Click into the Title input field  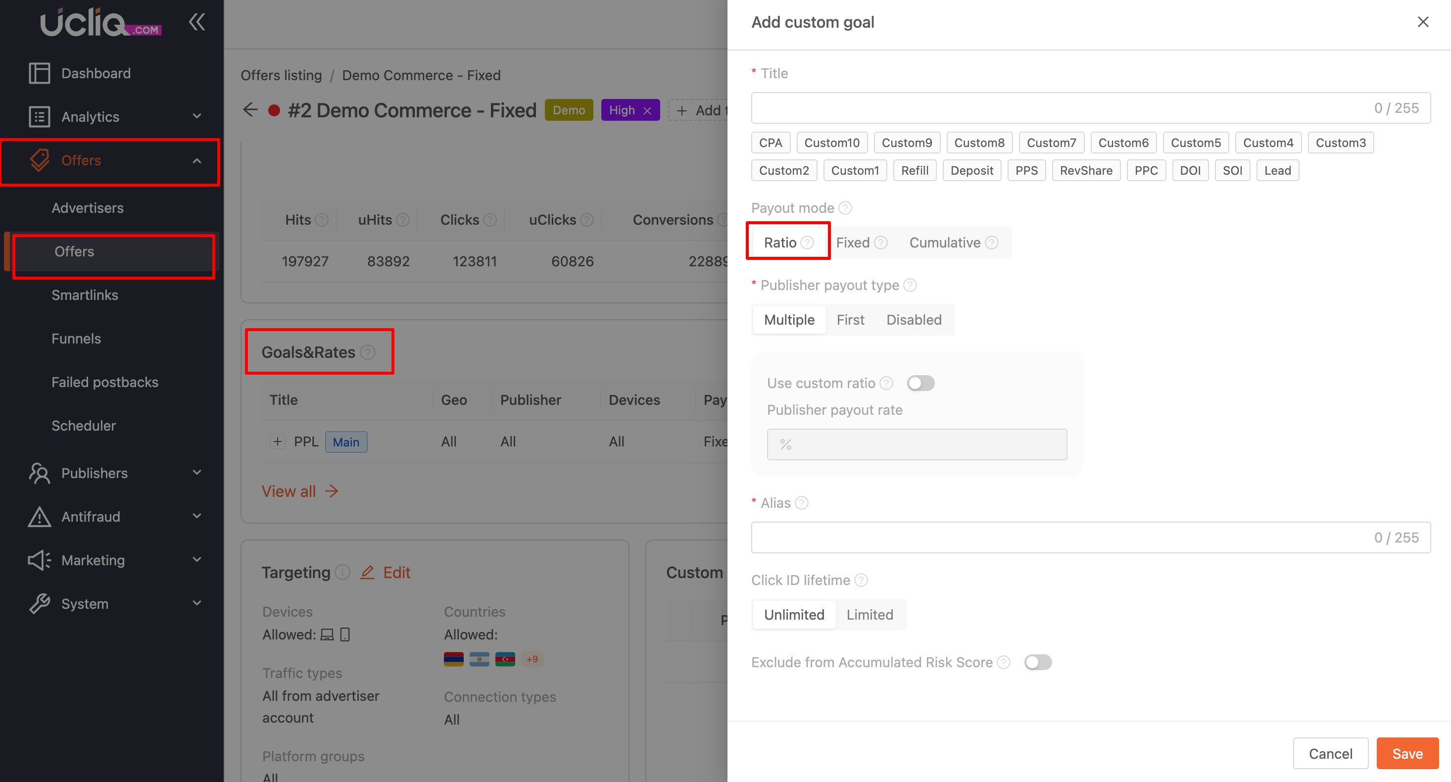click(1059, 108)
